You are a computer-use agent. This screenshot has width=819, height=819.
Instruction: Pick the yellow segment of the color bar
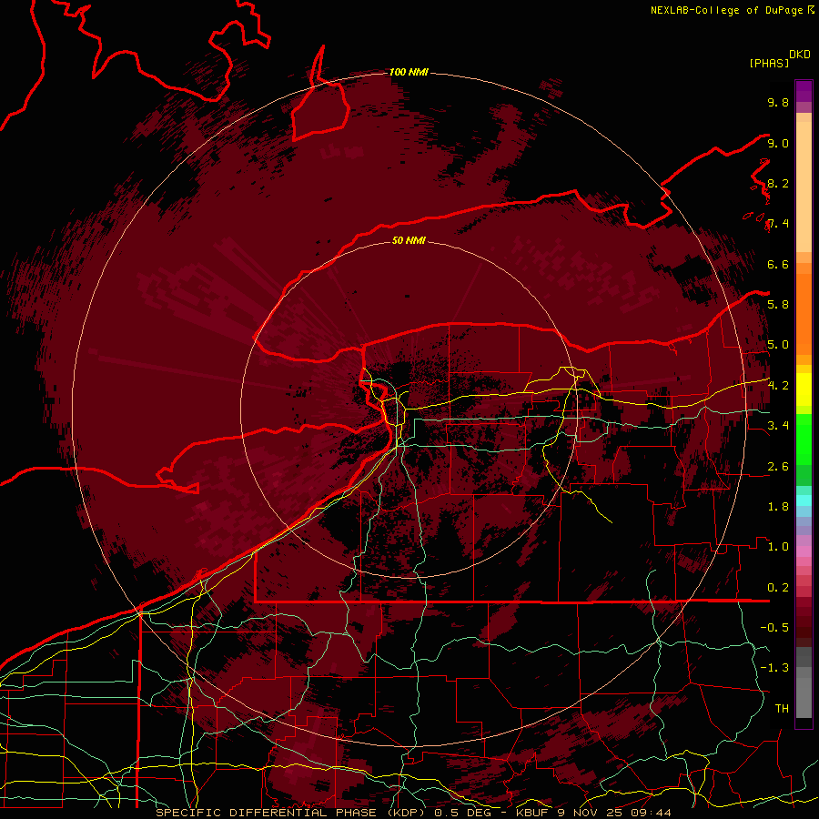coord(804,389)
